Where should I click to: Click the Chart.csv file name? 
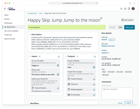pyautogui.click(x=74, y=84)
